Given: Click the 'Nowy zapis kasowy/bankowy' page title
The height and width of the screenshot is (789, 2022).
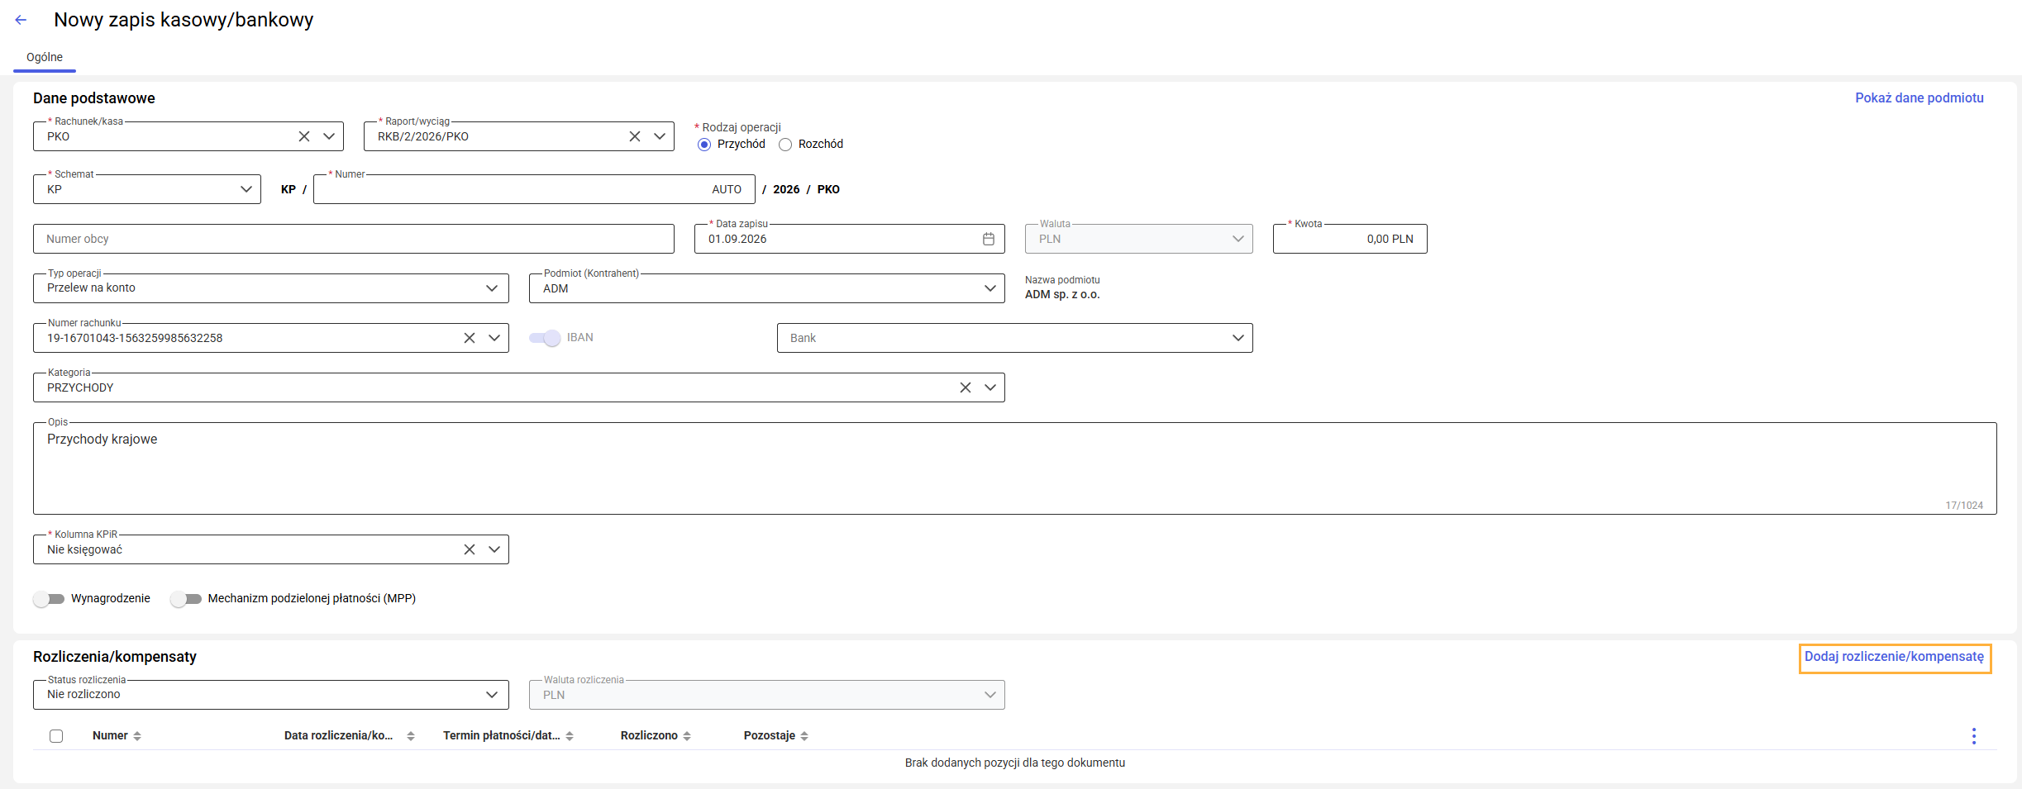Looking at the screenshot, I should click(184, 20).
